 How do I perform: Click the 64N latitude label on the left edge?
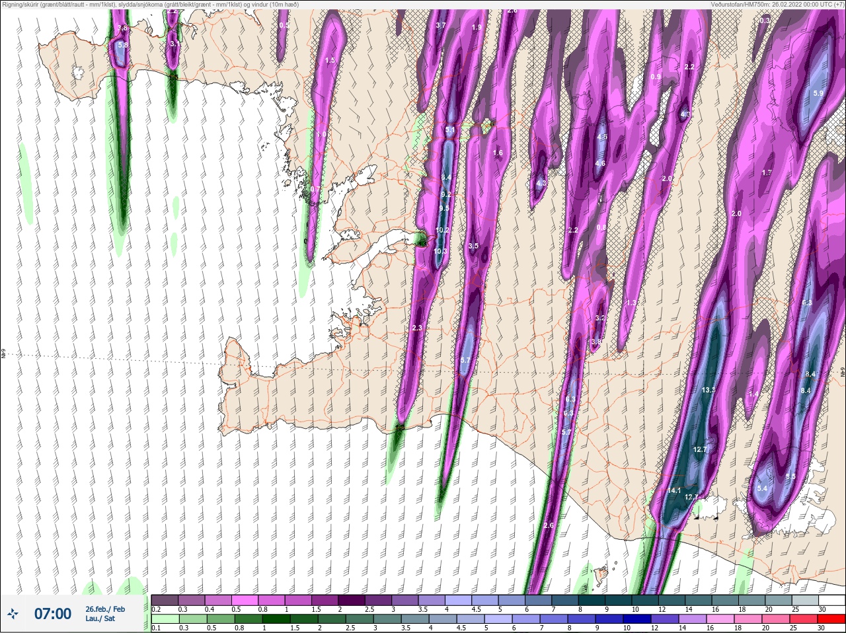pyautogui.click(x=3, y=354)
